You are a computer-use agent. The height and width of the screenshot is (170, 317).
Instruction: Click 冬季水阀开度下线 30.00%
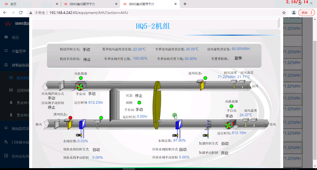coord(190,59)
